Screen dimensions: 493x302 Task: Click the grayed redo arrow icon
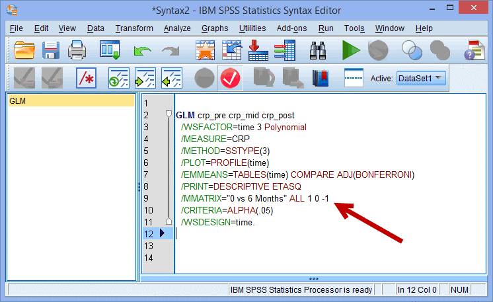coord(171,51)
